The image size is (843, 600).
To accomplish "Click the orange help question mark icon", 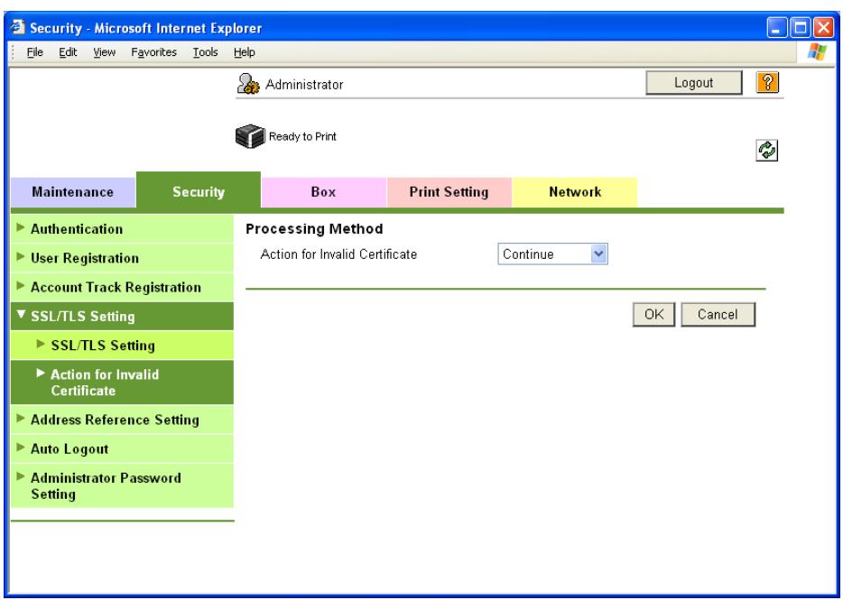I will click(x=767, y=83).
